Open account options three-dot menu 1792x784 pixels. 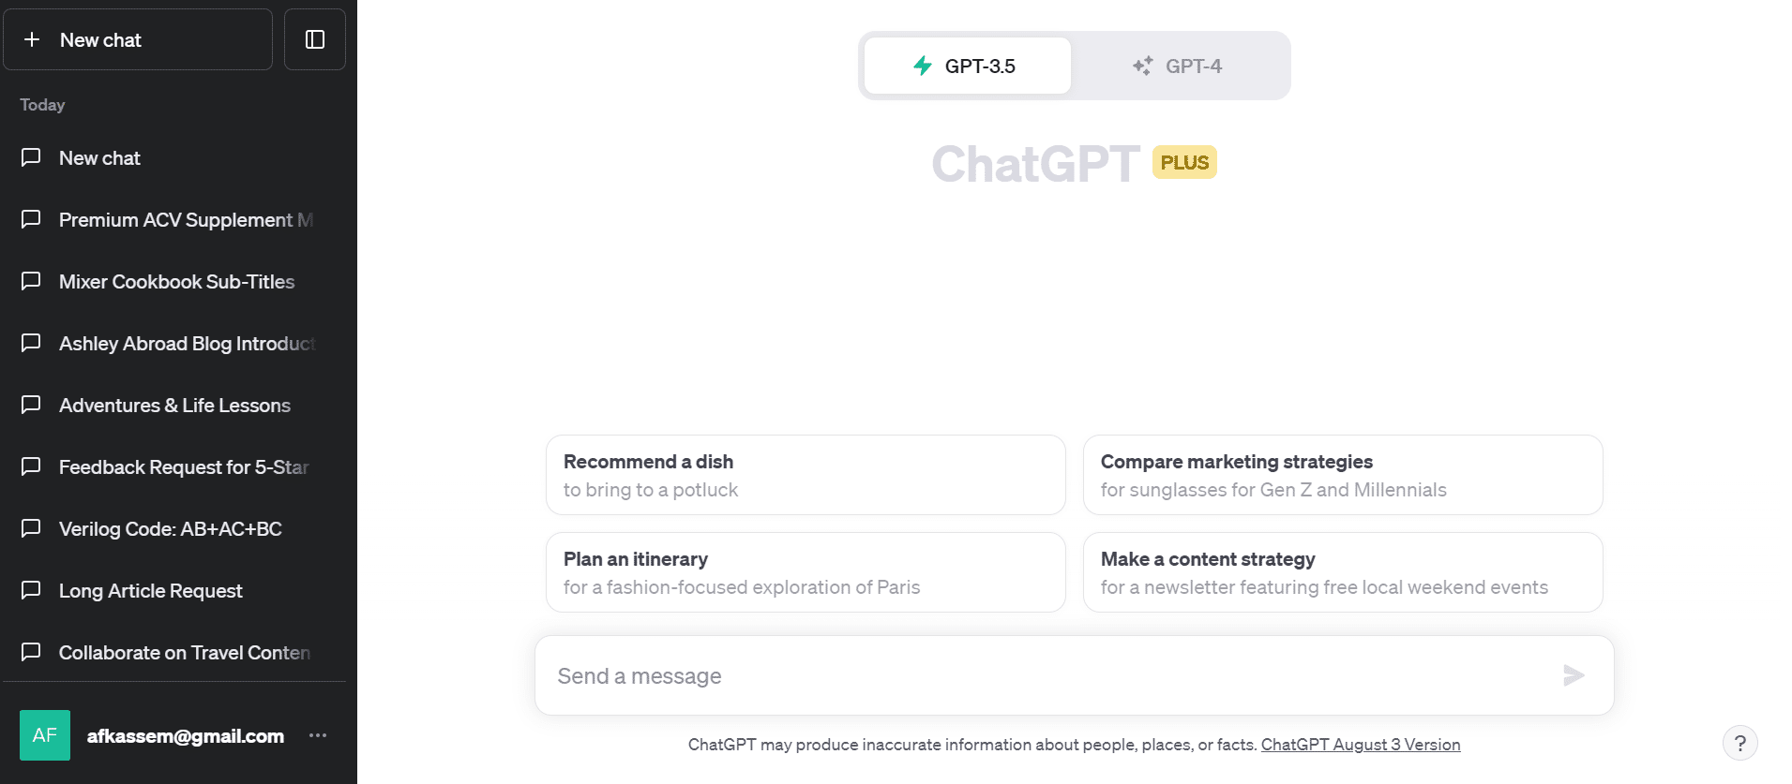(x=318, y=735)
